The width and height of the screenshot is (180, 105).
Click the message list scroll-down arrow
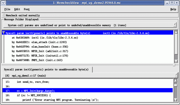pos(176,61)
